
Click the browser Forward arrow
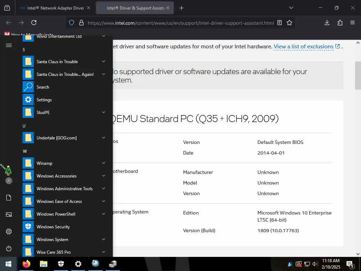tap(21, 23)
